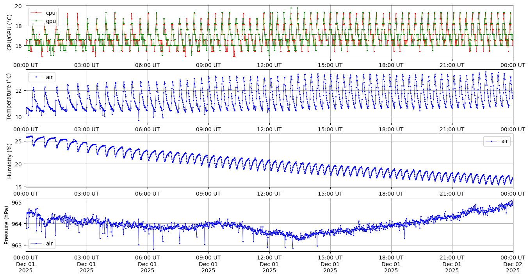This screenshot has height=277, width=529.
Task: Click the green gpu legend line marker
Action: pos(36,21)
